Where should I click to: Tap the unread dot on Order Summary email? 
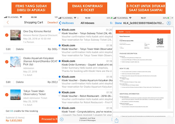60,61
